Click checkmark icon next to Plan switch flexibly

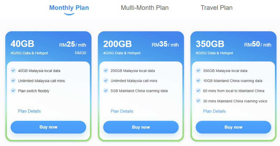[x=13, y=91]
